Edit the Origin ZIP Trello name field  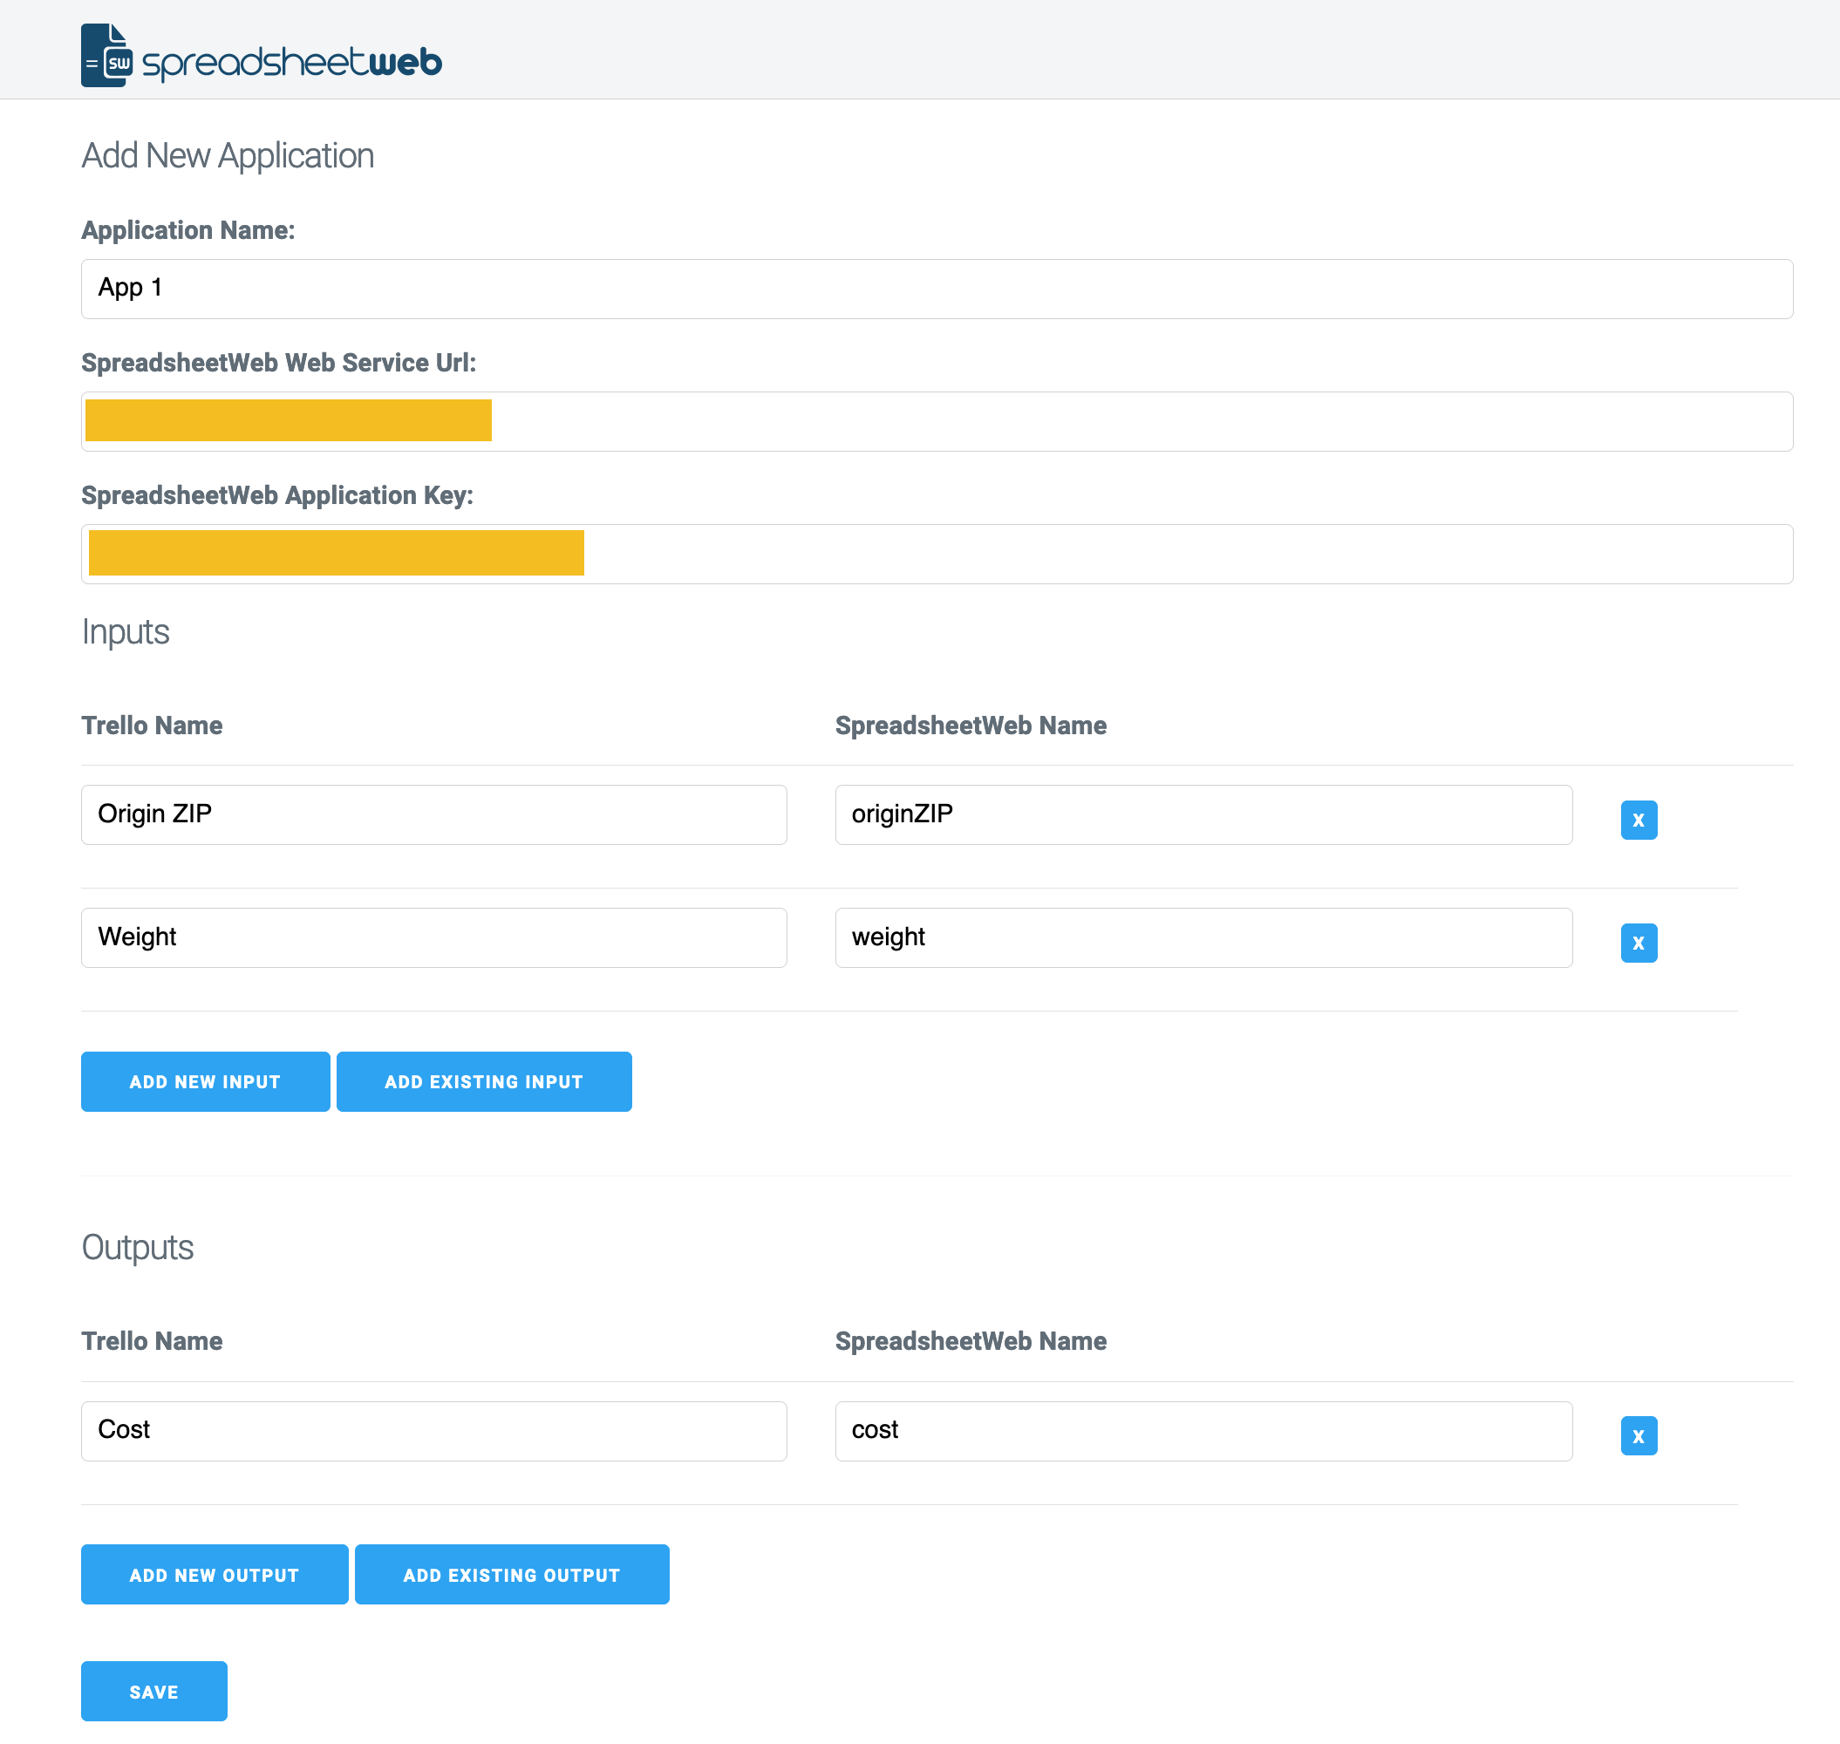(x=434, y=814)
